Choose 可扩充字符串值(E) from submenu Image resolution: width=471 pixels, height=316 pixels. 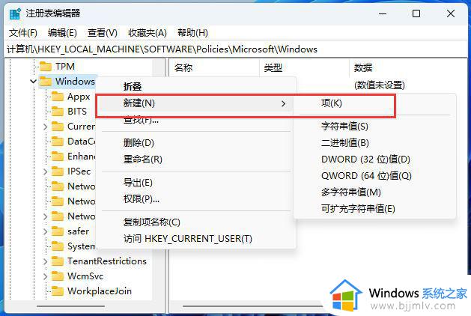[374, 208]
